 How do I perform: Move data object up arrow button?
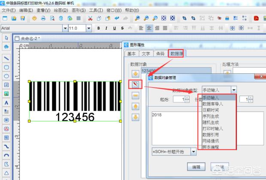[136, 106]
